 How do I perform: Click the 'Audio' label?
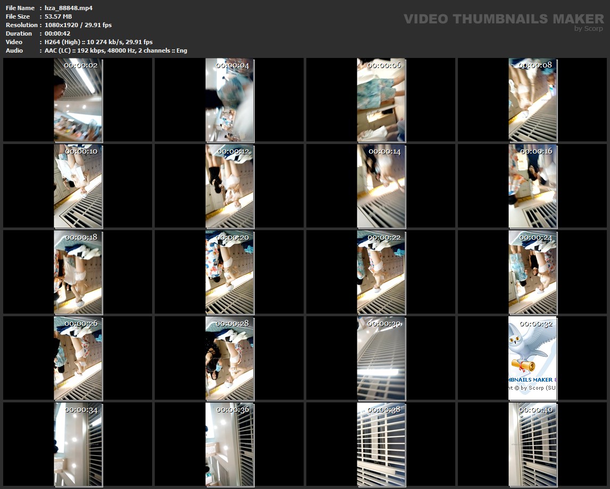point(14,50)
